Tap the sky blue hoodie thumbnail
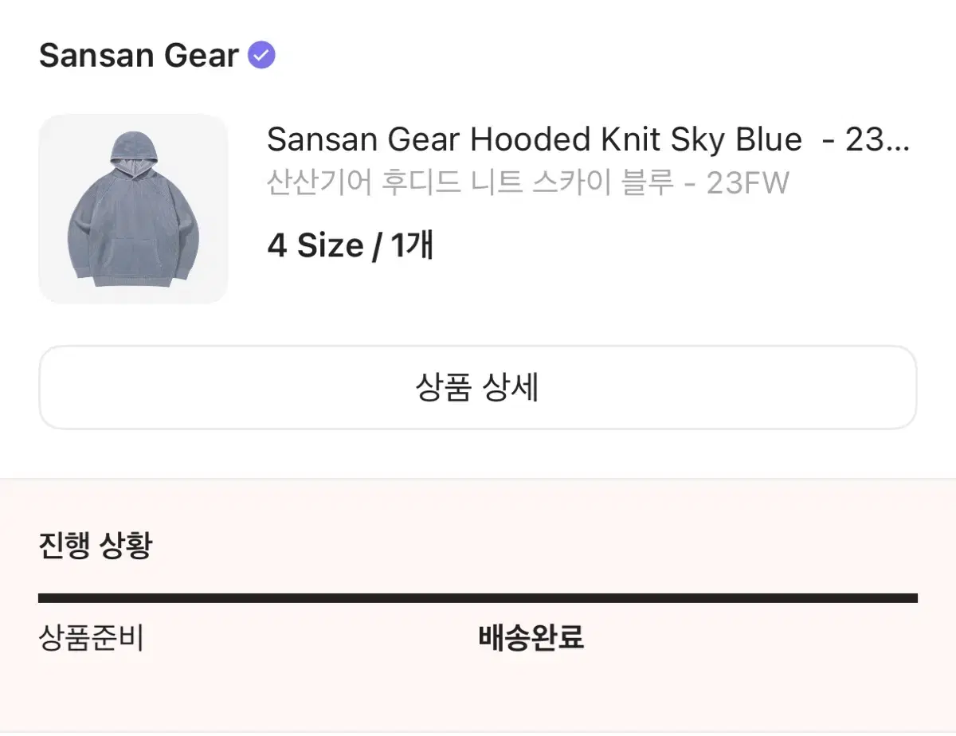956x736 pixels. 133,209
